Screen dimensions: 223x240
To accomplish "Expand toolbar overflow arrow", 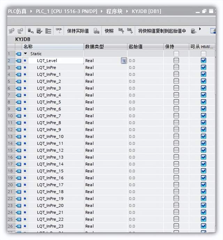I will click(200, 29).
